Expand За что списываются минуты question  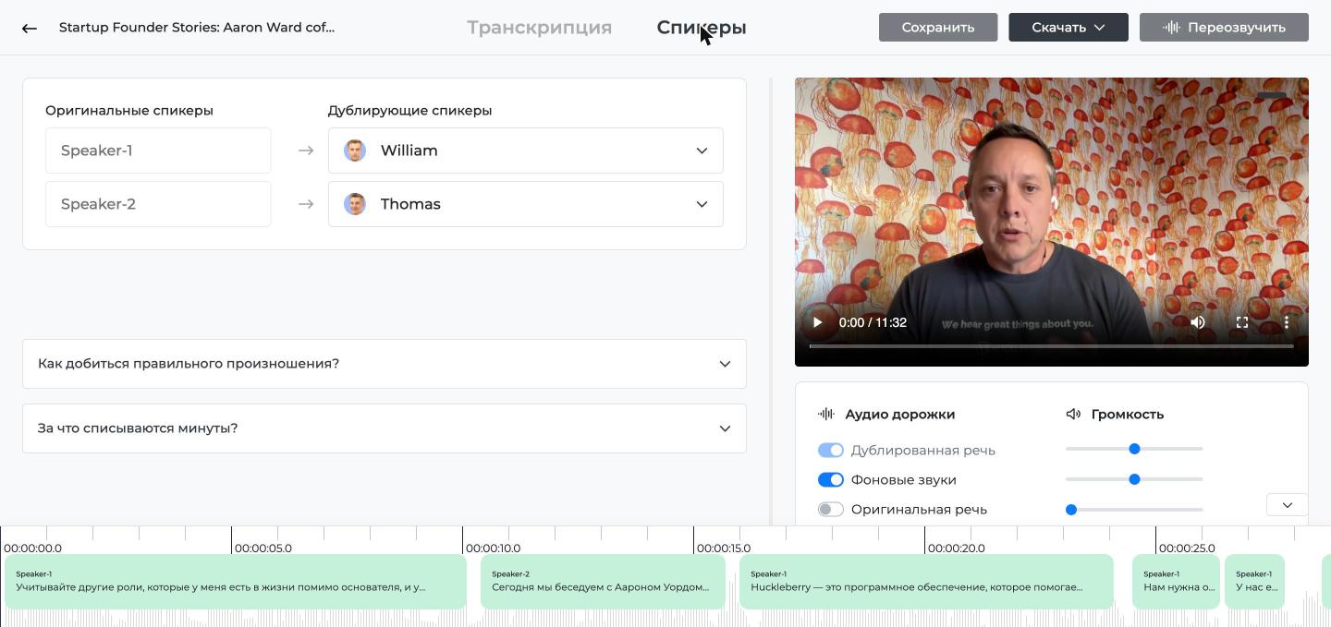[385, 428]
